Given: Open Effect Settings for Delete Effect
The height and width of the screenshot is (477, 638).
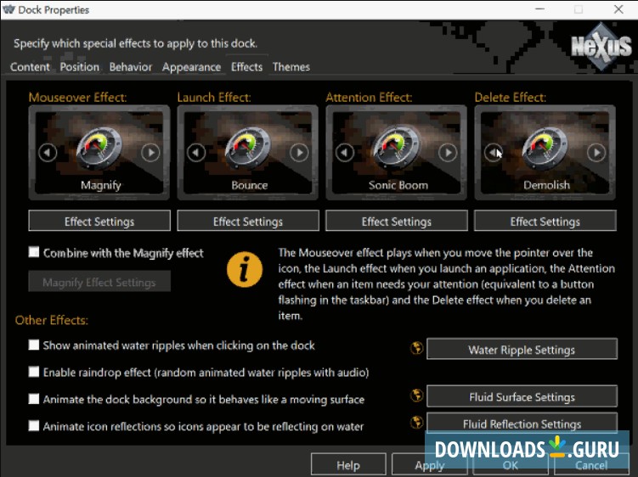Looking at the screenshot, I should tap(545, 221).
